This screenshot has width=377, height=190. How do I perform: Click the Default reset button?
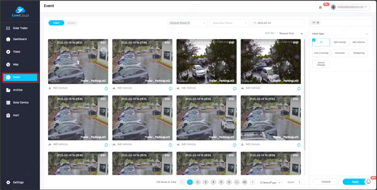click(x=326, y=182)
